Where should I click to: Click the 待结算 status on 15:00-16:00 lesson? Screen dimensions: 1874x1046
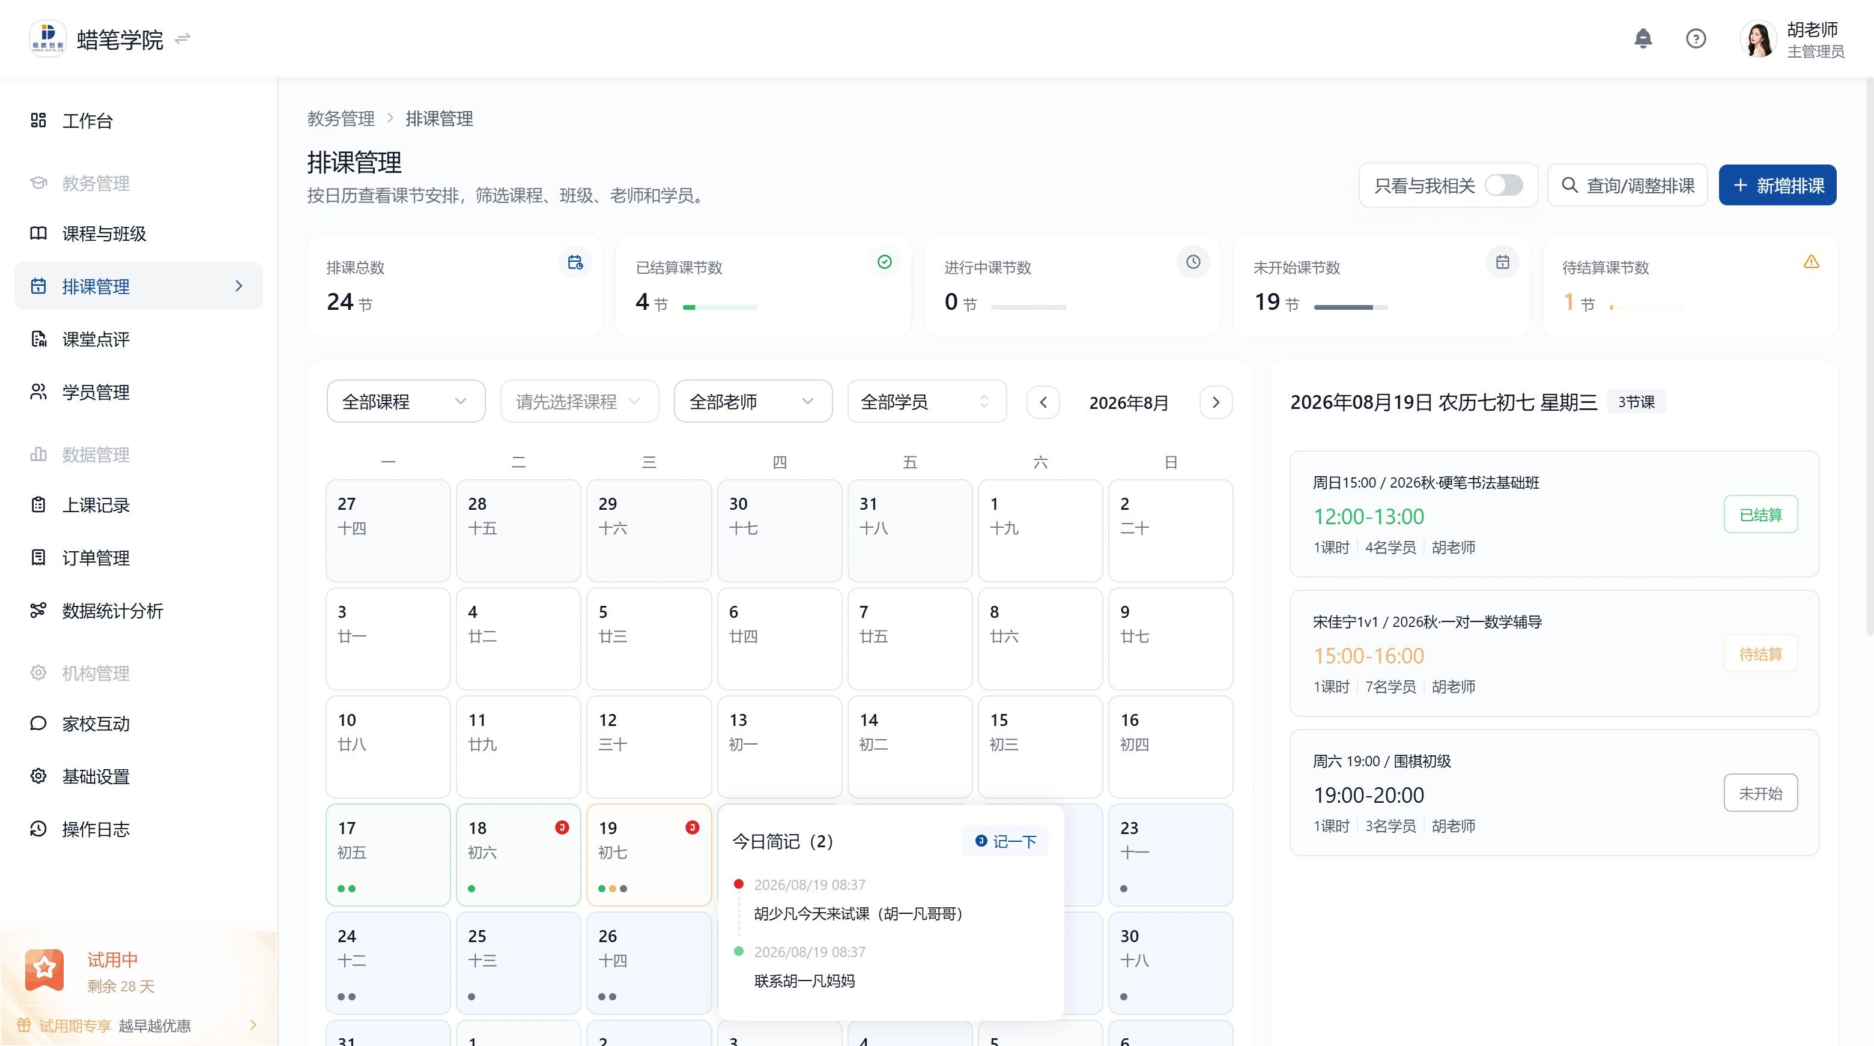click(1760, 654)
